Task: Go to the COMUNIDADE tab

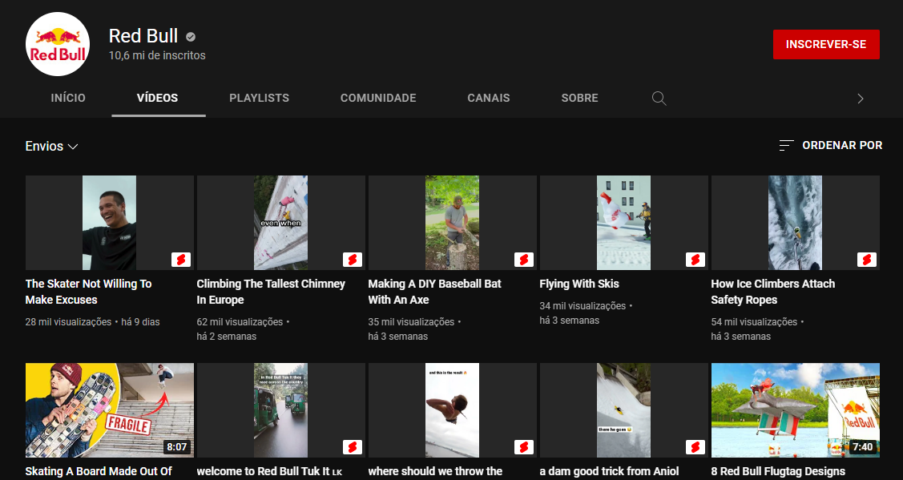Action: (378, 98)
